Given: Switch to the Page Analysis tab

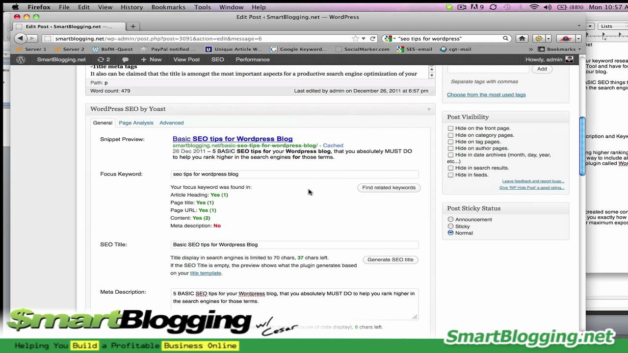Looking at the screenshot, I should tap(136, 123).
